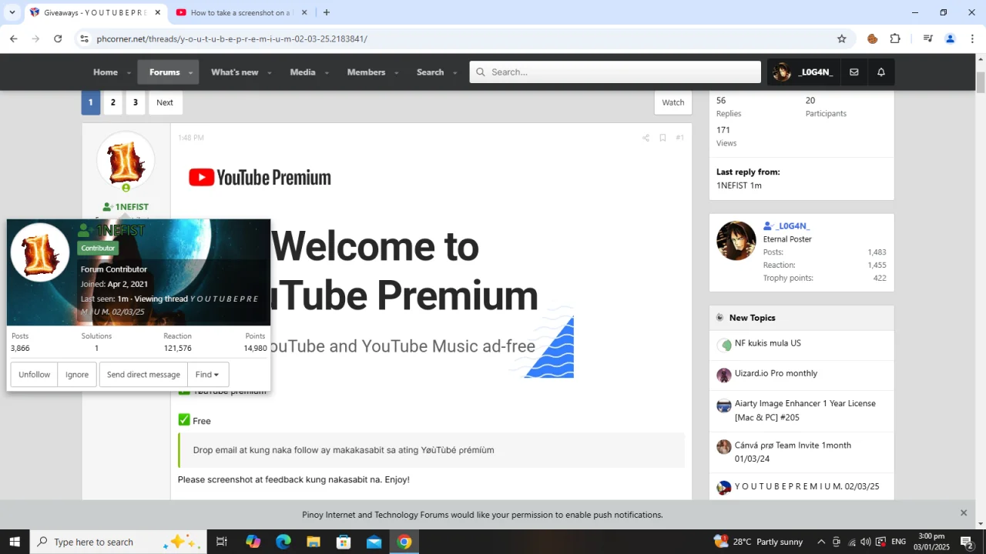This screenshot has width=986, height=554.
Task: Unfollow 1NEFIST in member card
Action: [34, 375]
